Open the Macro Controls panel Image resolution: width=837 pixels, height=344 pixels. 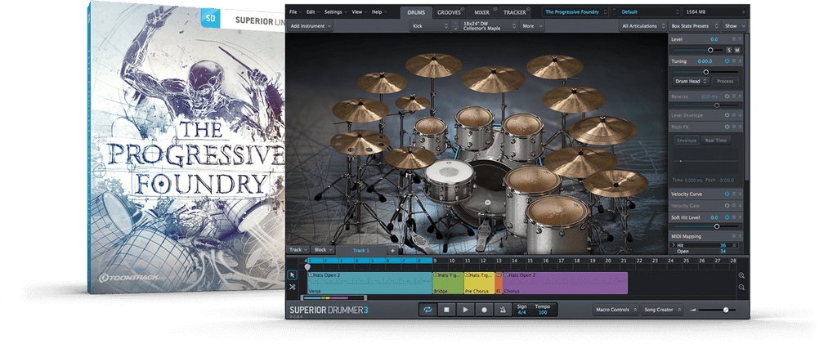tap(616, 310)
